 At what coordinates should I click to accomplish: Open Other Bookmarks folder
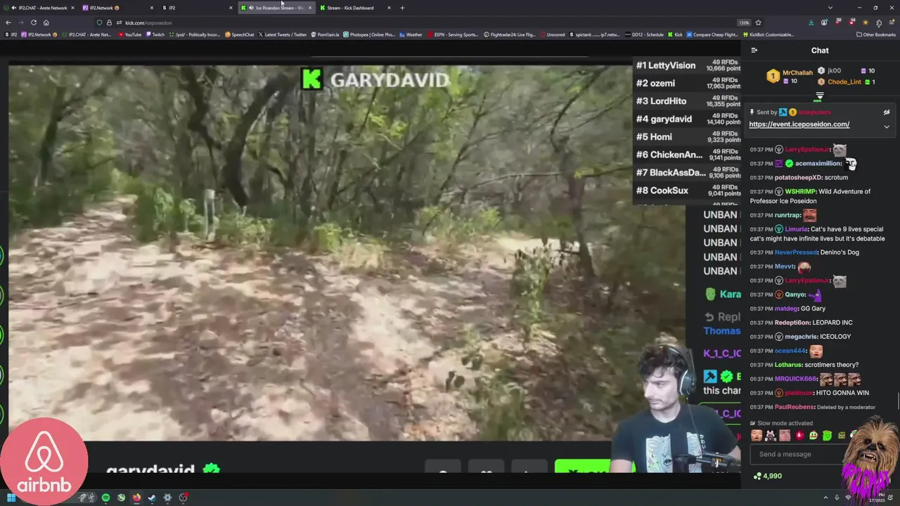point(876,34)
